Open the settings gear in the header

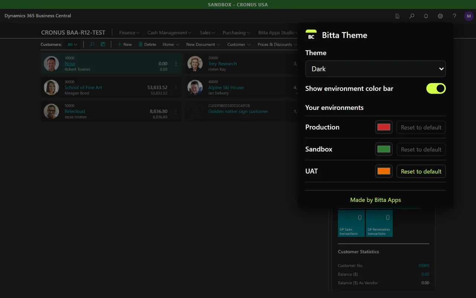440,16
